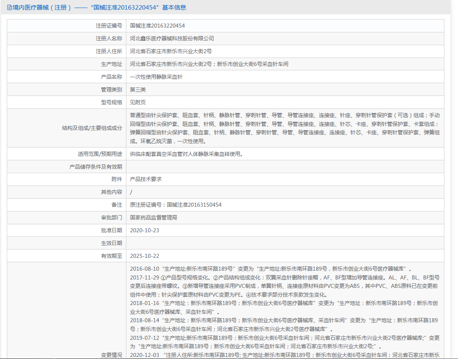Select address 河北省石家庄市新乐市兴业大街2号 in 注册人住所 row

(171, 51)
